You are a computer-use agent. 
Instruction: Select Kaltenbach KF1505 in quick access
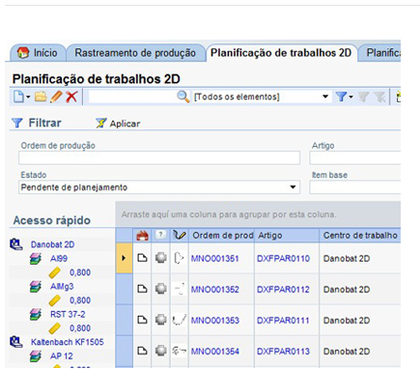pyautogui.click(x=68, y=342)
